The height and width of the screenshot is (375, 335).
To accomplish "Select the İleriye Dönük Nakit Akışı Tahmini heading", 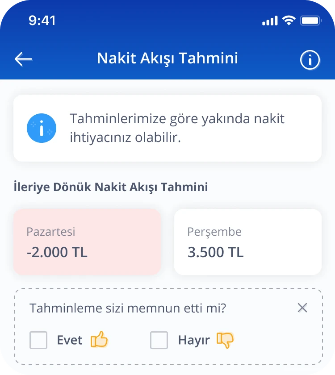I will pyautogui.click(x=111, y=187).
